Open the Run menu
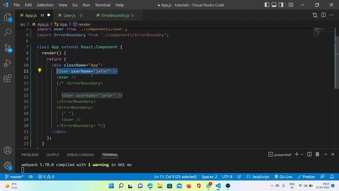Viewport: 339px width, 191px height. point(86,5)
